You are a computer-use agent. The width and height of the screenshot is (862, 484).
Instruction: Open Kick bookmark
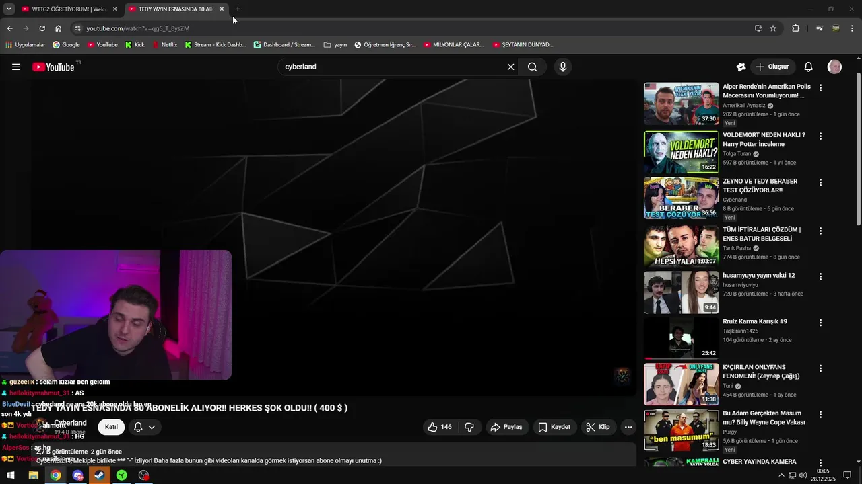[x=135, y=45]
